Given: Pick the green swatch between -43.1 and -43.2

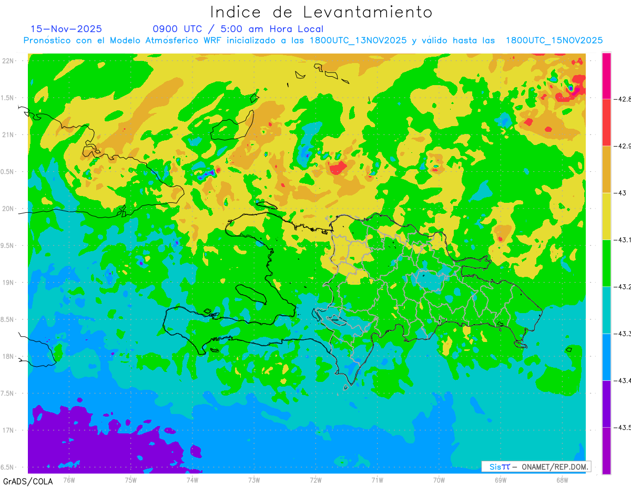Looking at the screenshot, I should 606,263.
